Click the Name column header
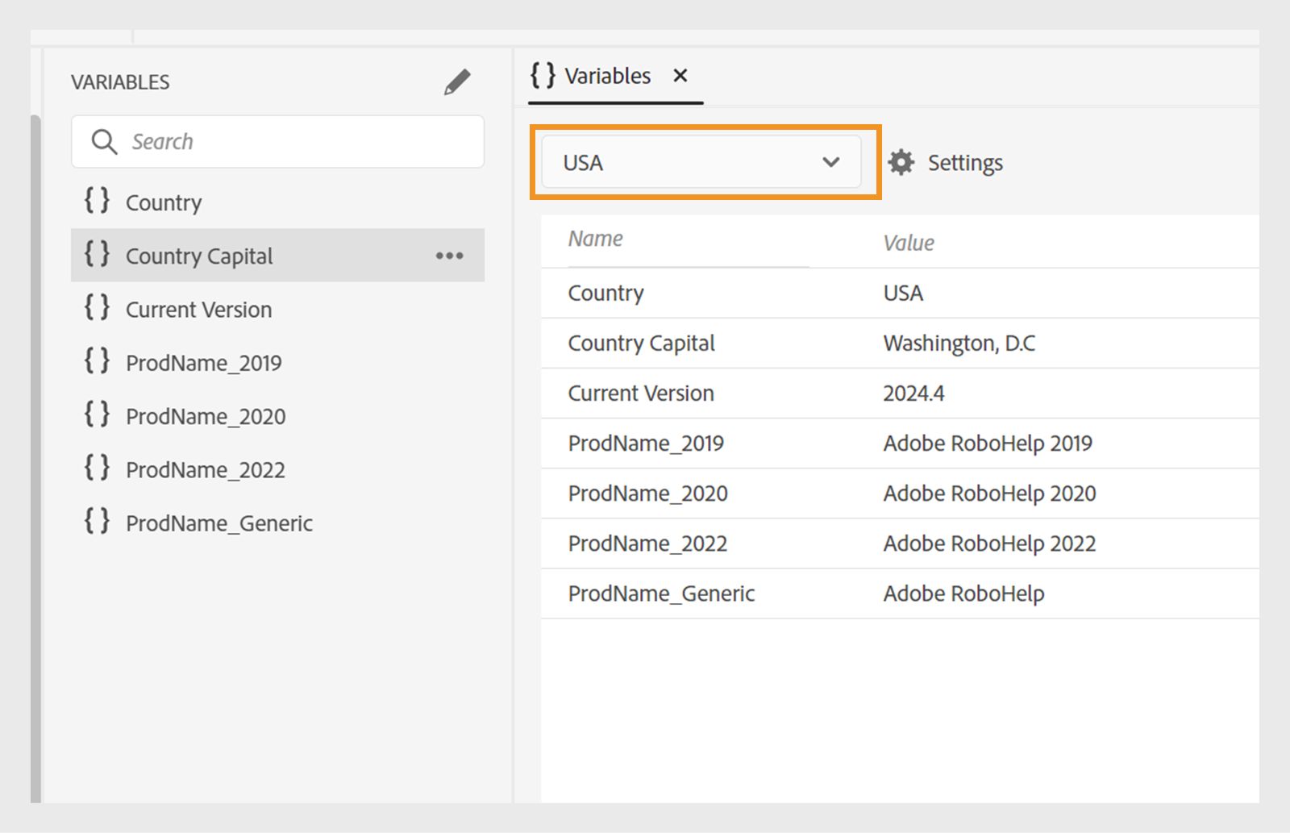Screen dimensions: 1290x833 [x=596, y=239]
